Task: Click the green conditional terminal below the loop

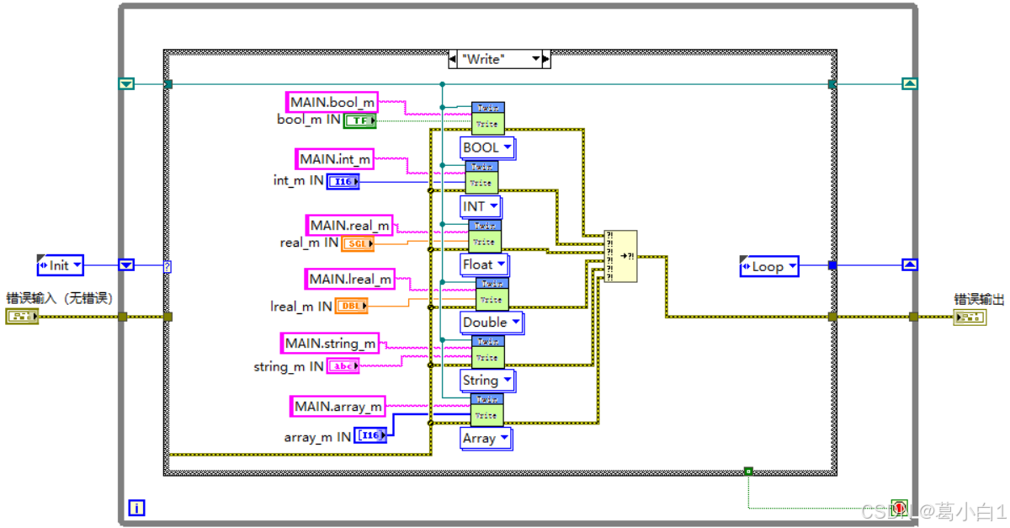Action: [748, 472]
